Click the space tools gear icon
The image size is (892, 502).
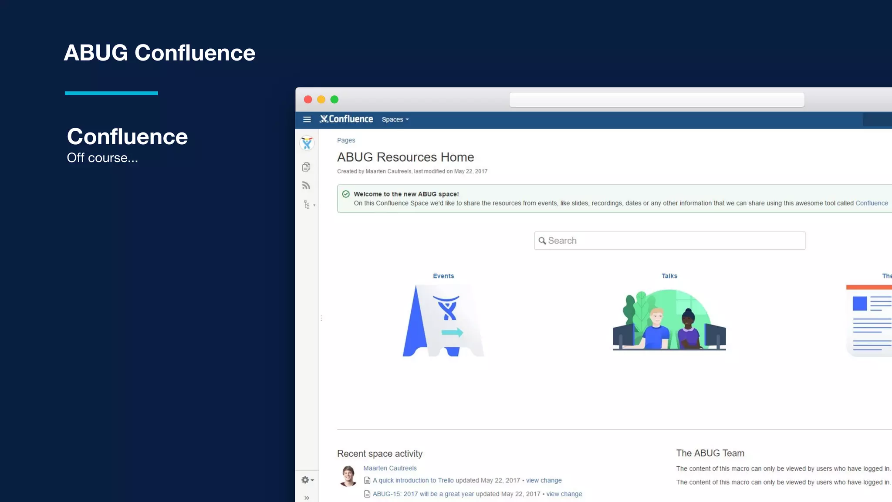click(305, 480)
